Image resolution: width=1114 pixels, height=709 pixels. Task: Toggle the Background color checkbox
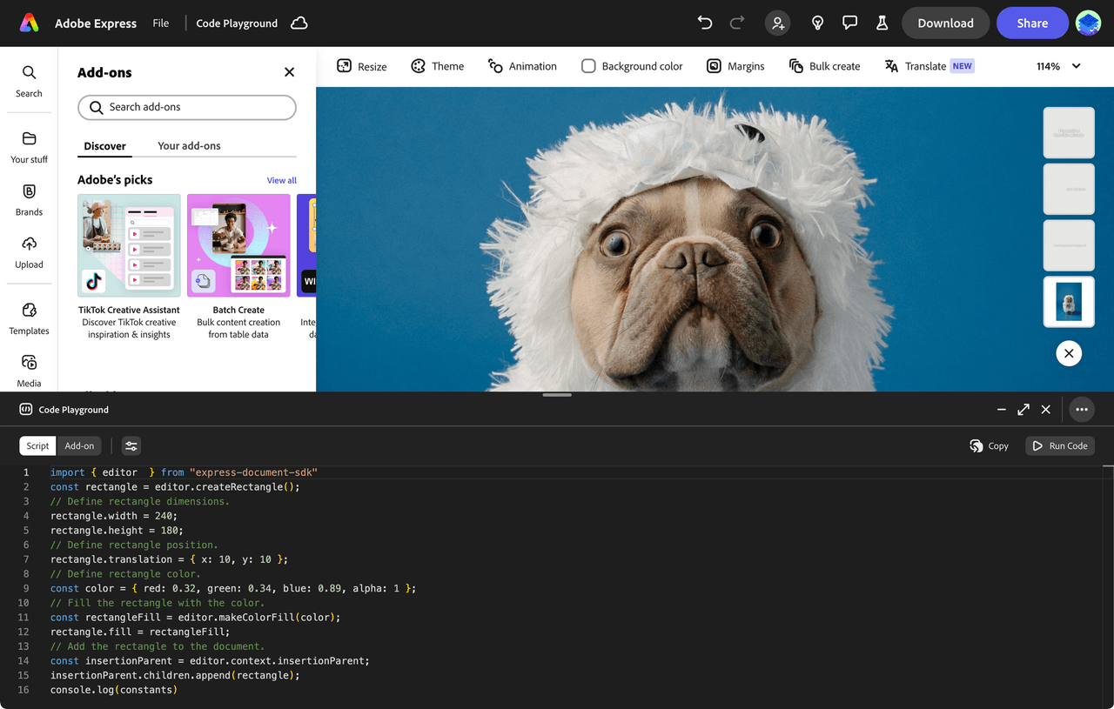click(x=588, y=66)
